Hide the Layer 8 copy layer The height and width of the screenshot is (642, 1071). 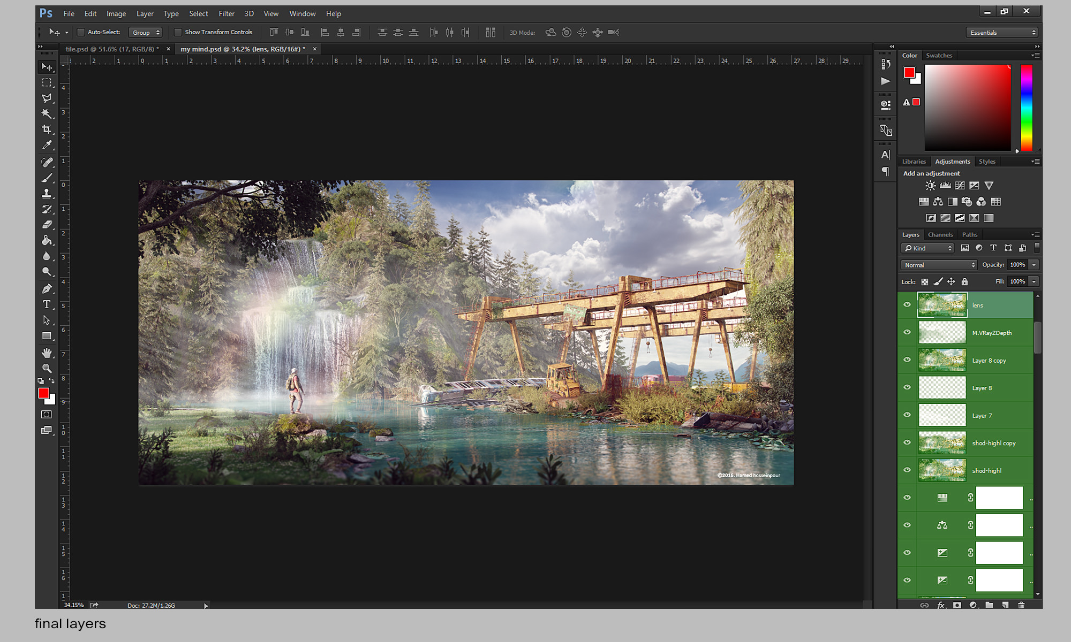[x=907, y=360]
